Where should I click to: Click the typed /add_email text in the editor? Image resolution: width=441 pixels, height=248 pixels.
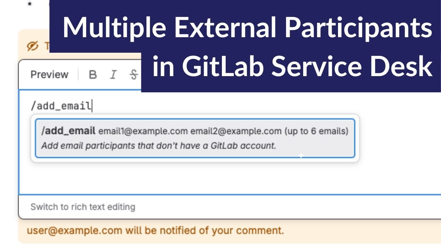click(x=61, y=106)
